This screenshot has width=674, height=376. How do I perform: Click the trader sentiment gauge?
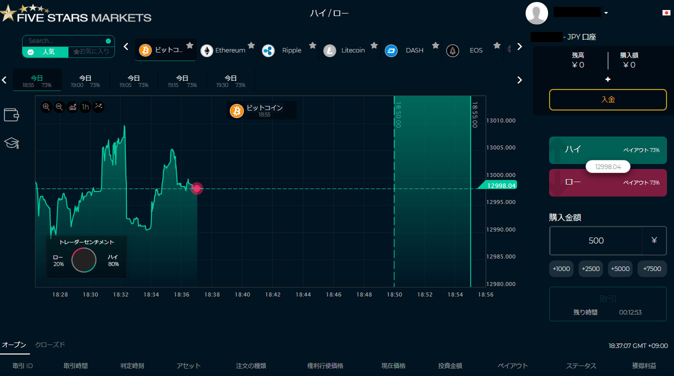coord(84,260)
